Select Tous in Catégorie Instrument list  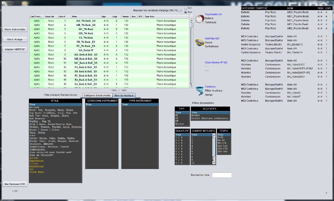(x=102, y=105)
